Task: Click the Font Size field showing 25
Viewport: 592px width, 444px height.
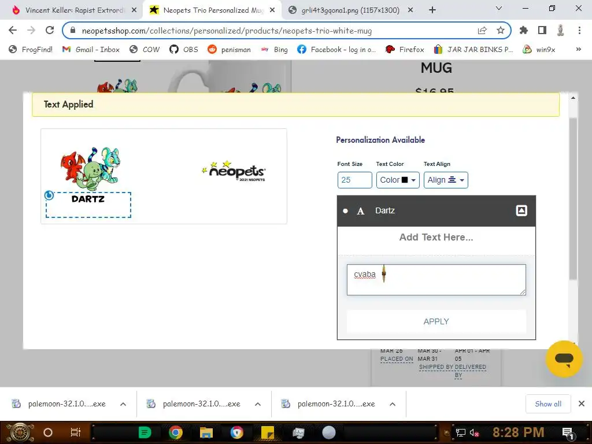Action: coord(354,180)
